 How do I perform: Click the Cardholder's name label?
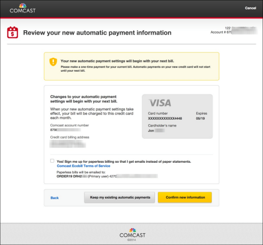162,125
